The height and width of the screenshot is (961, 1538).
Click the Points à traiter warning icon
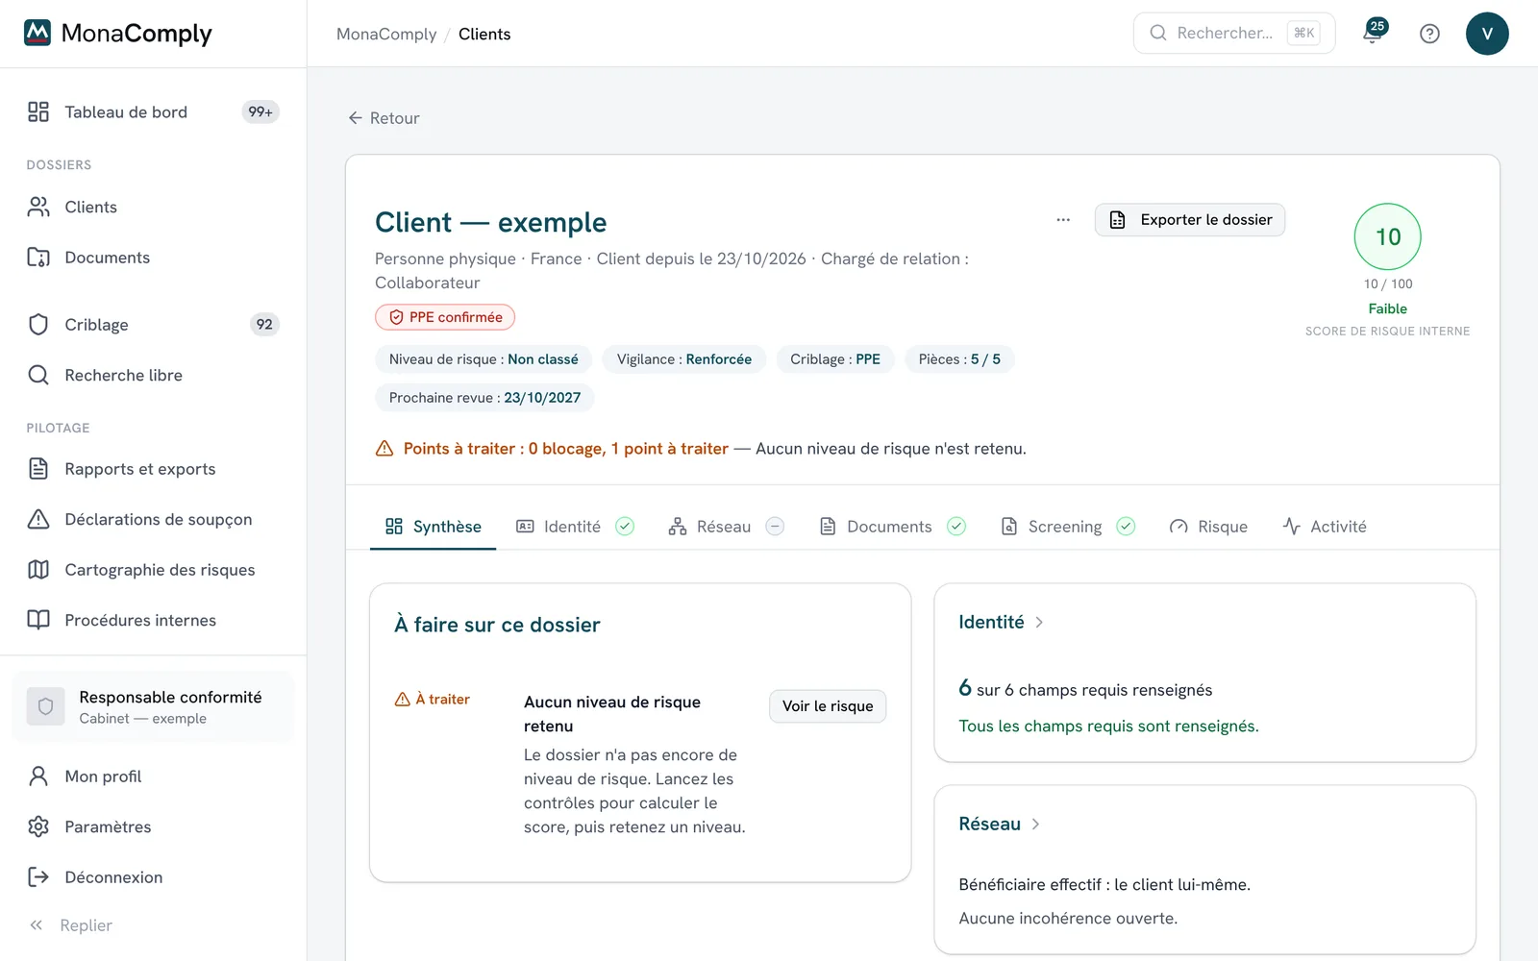click(384, 449)
